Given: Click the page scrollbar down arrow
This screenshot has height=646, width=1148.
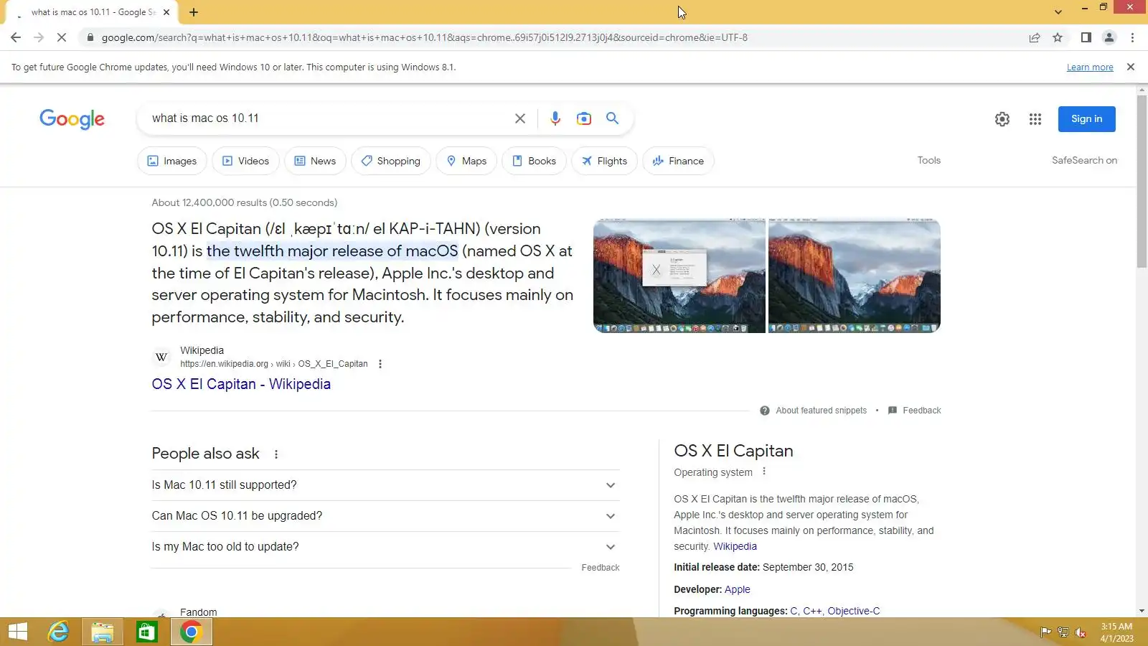Looking at the screenshot, I should [x=1142, y=611].
